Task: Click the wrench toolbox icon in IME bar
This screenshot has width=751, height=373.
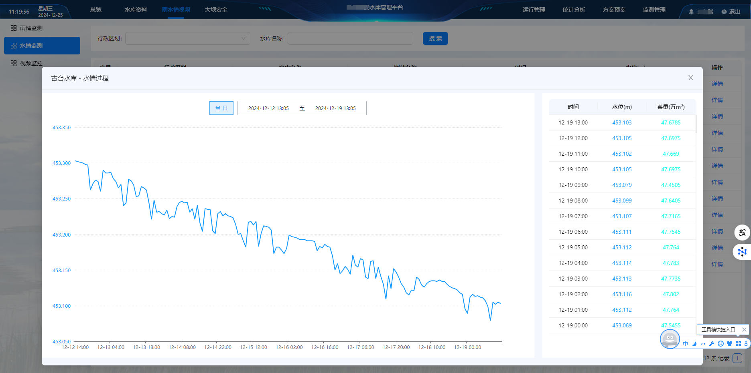Action: [x=712, y=344]
